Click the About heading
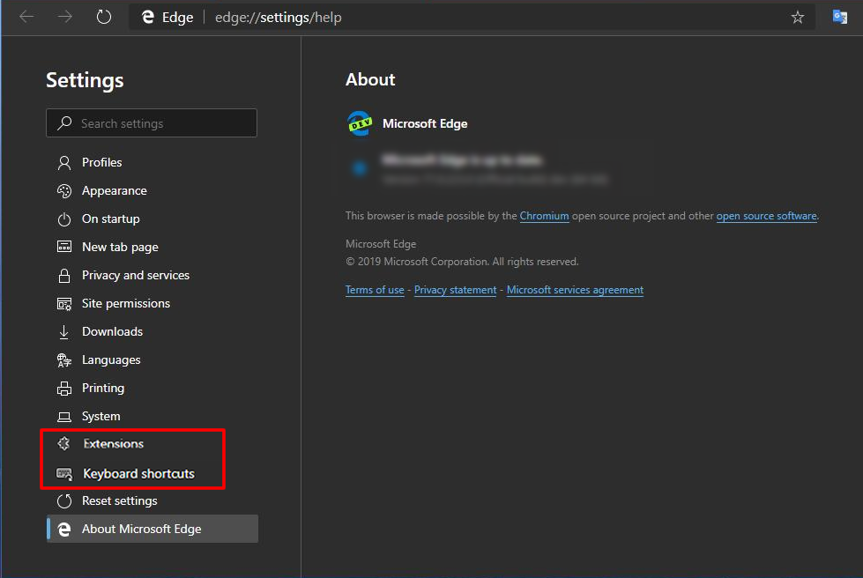Screen dimensions: 863x578 coord(370,80)
